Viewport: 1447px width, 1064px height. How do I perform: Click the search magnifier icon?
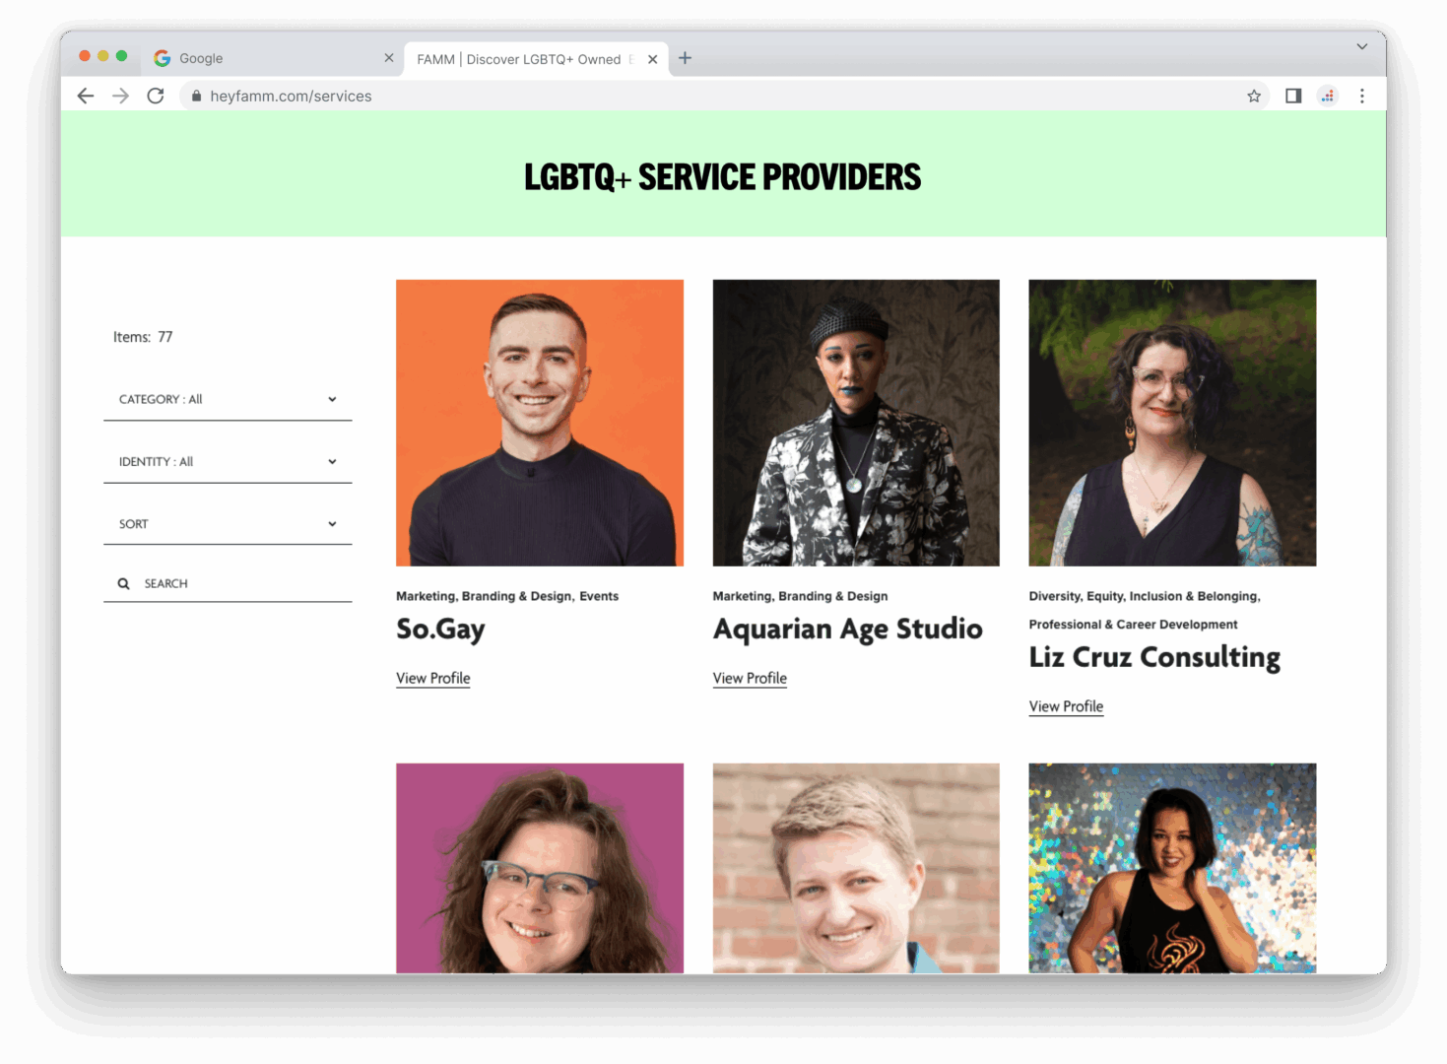click(123, 583)
